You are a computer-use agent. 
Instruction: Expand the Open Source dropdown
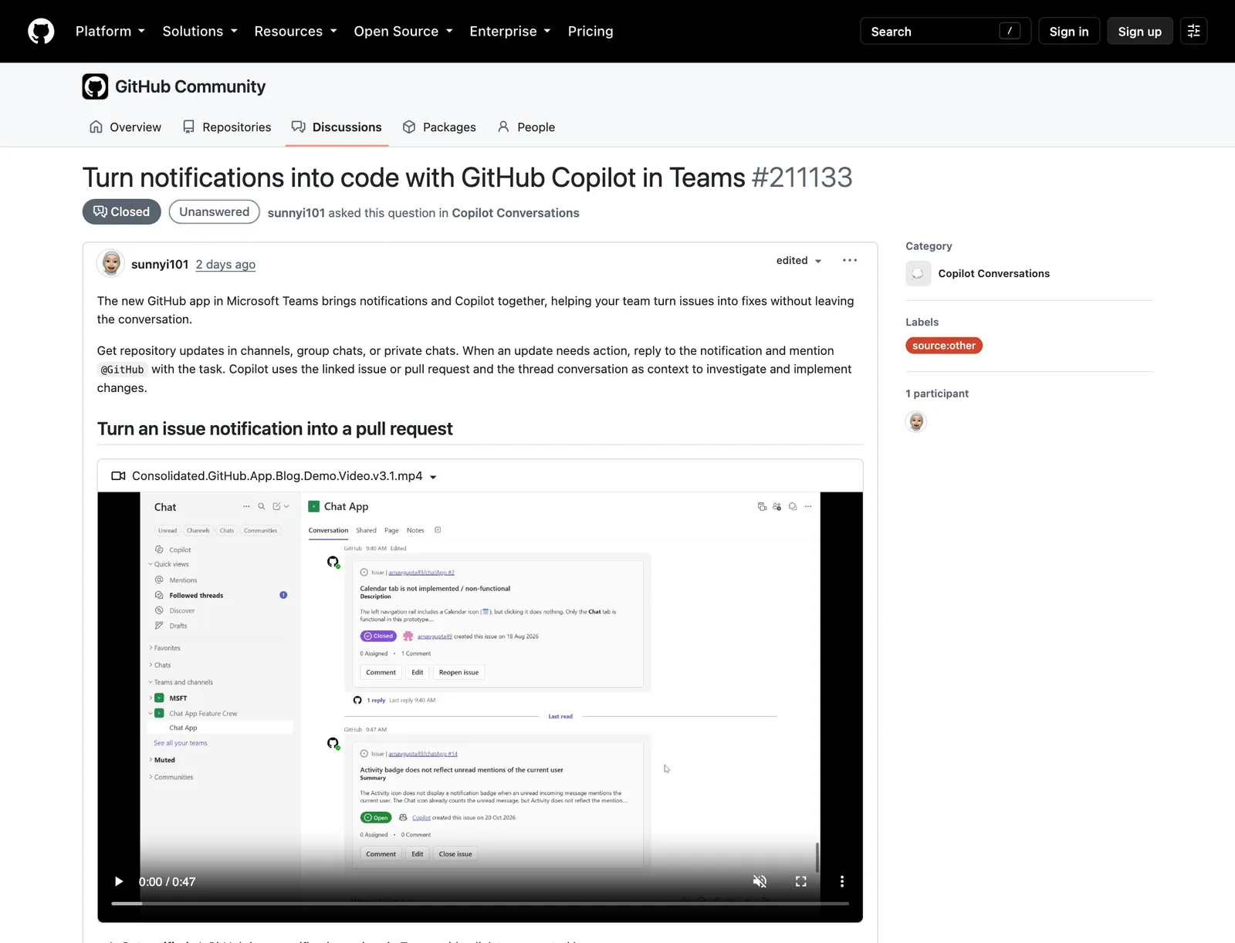point(403,32)
